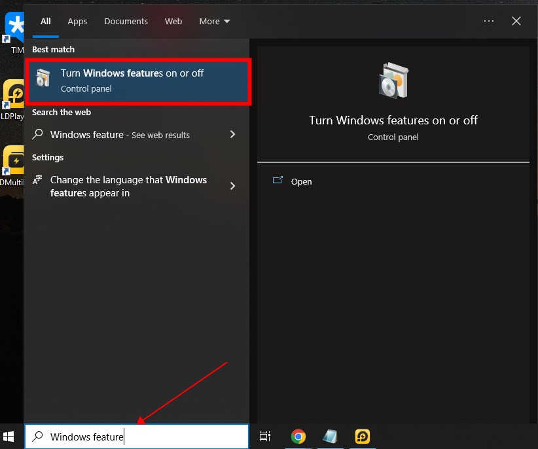Click the Open action in preview pane
This screenshot has height=449, width=538.
coord(301,181)
